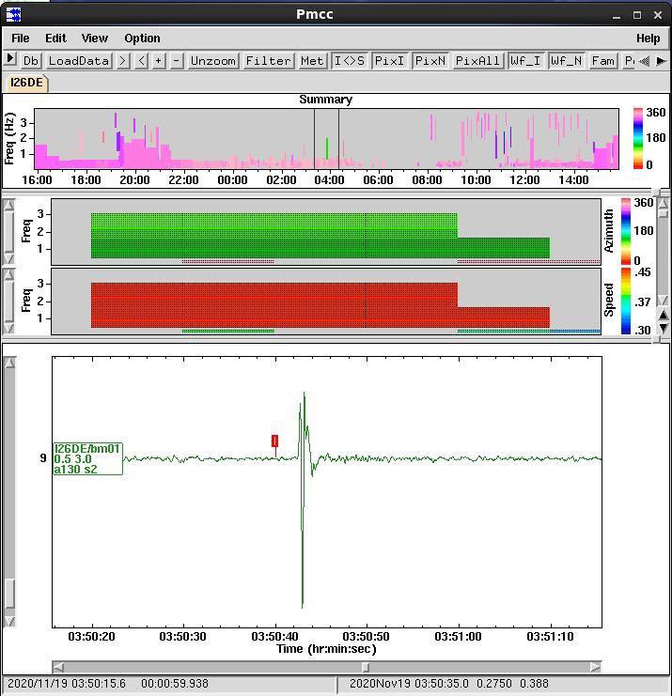The width and height of the screenshot is (672, 696).
Task: Toggle the Wf_I button
Action: (526, 61)
